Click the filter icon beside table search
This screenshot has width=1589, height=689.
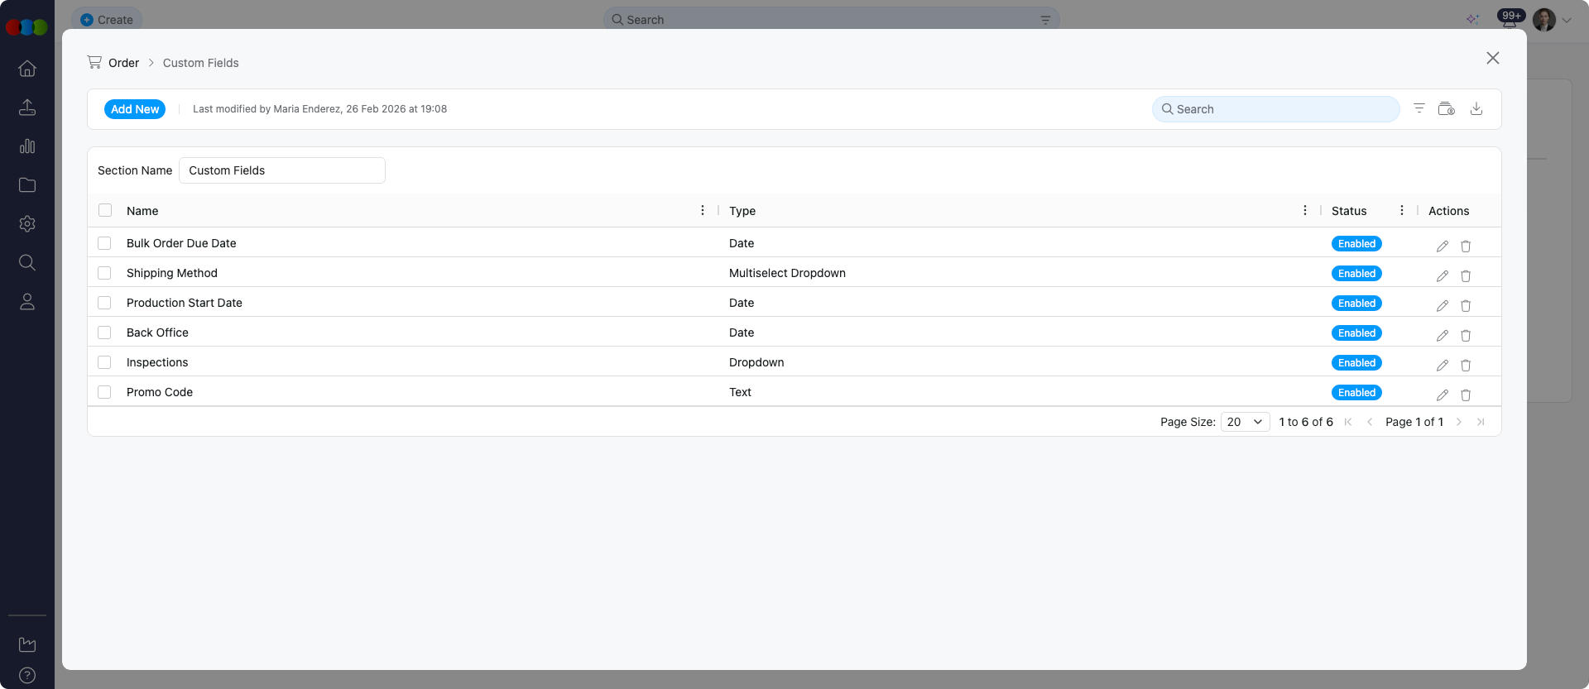(x=1419, y=108)
